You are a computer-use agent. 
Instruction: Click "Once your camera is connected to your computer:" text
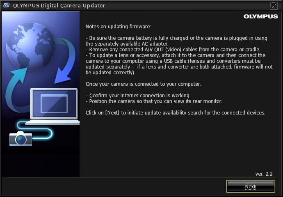(143, 84)
